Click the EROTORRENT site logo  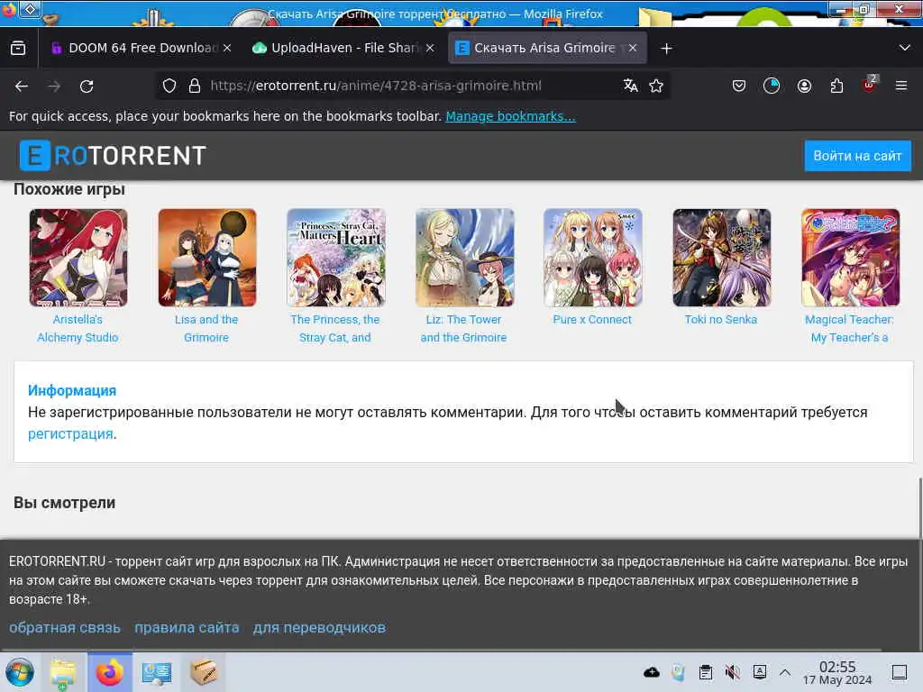[113, 156]
